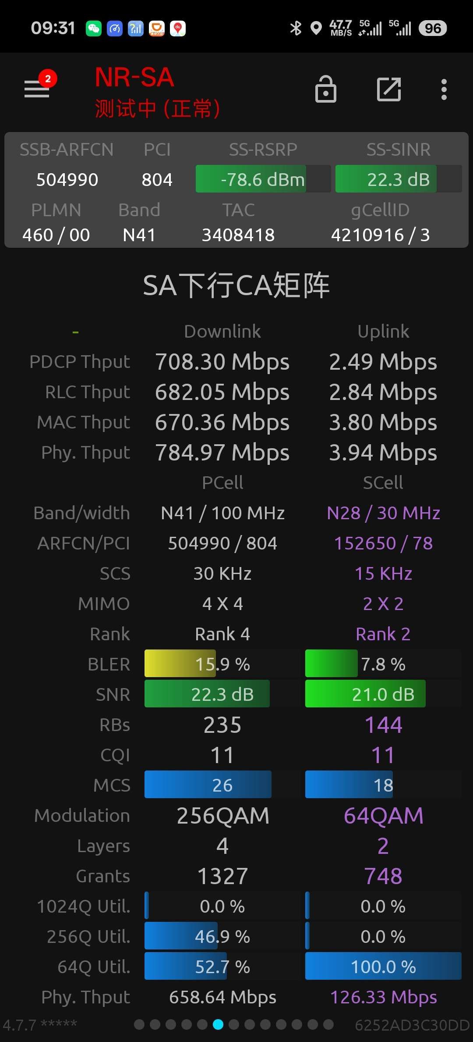This screenshot has width=473, height=1042.
Task: Select the highlighted sixth page indicator dot
Action: [x=218, y=1024]
